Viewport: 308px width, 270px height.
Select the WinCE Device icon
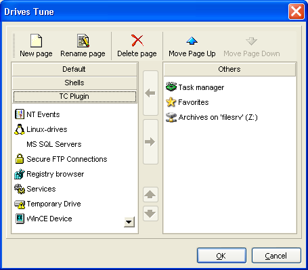pyautogui.click(x=20, y=219)
